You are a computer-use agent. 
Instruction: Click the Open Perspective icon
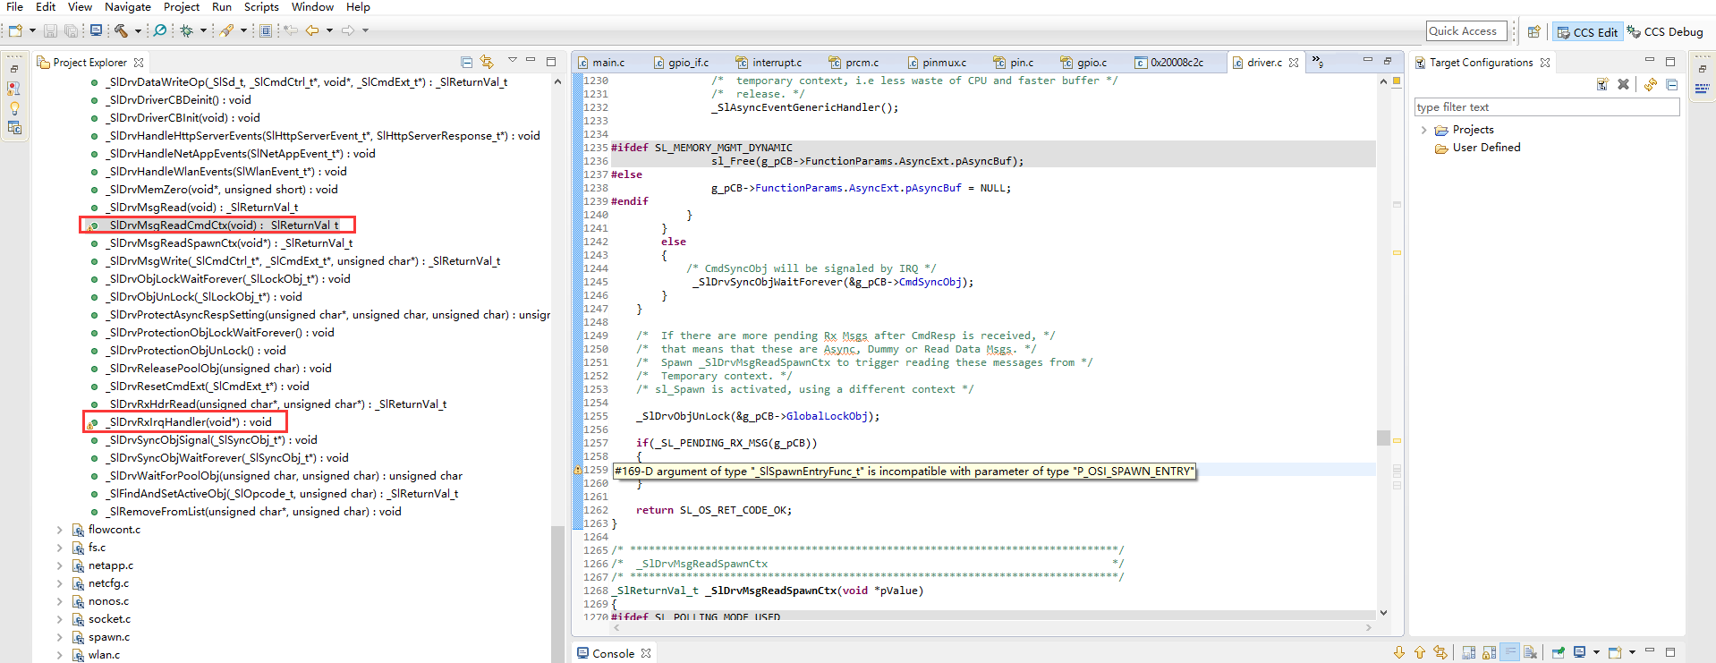(1533, 31)
